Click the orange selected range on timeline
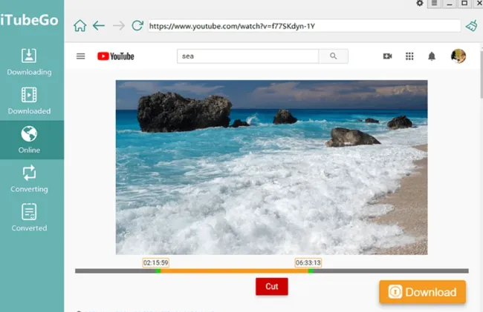 234,270
